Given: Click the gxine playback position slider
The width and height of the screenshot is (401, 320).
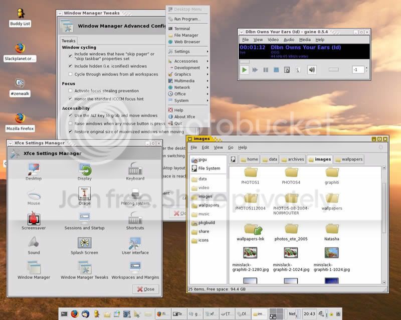Looking at the screenshot, I should pyautogui.click(x=304, y=62).
